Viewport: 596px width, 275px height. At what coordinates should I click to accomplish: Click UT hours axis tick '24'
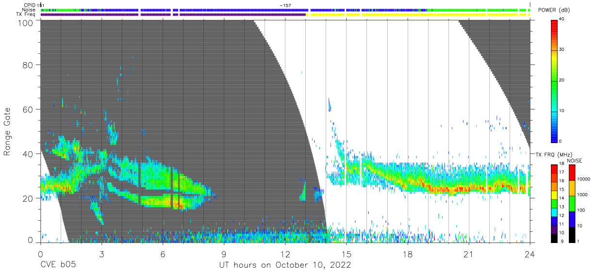point(530,254)
